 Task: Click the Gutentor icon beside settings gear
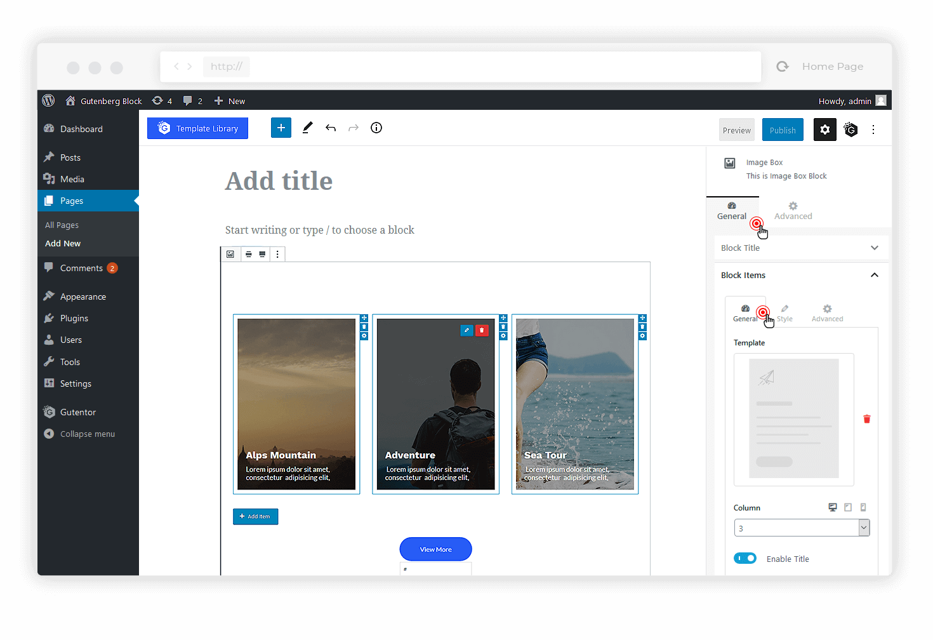point(850,130)
